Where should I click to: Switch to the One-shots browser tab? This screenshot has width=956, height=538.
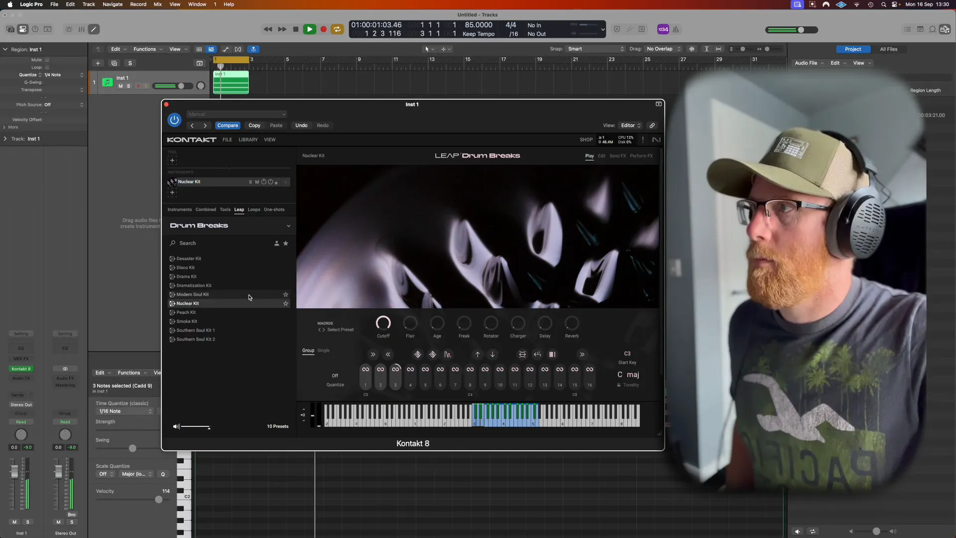[274, 210]
